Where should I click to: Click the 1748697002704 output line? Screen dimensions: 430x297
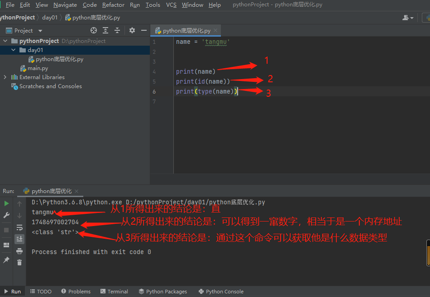tap(55, 222)
